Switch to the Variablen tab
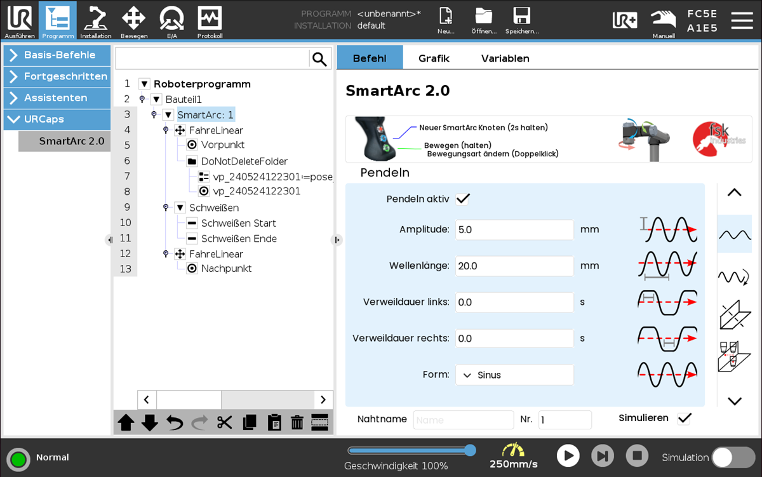 505,58
